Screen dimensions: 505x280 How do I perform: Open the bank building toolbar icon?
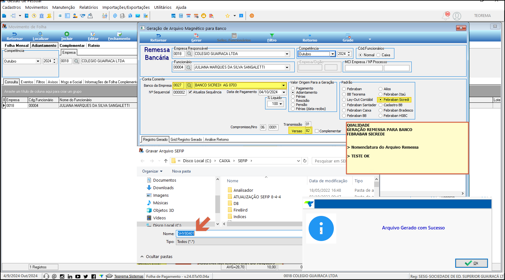(x=42, y=16)
